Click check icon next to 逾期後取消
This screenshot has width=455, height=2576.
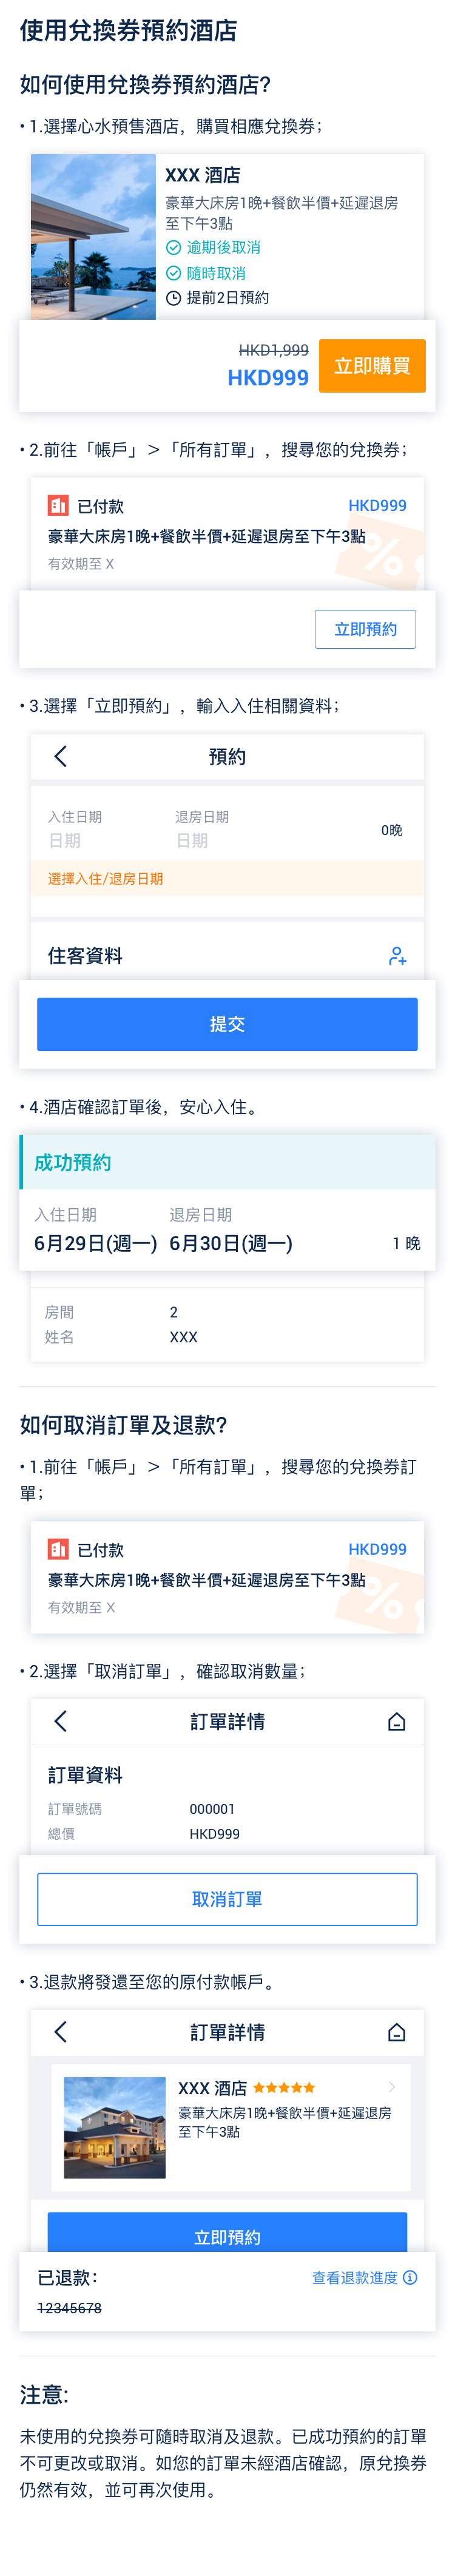tap(173, 247)
